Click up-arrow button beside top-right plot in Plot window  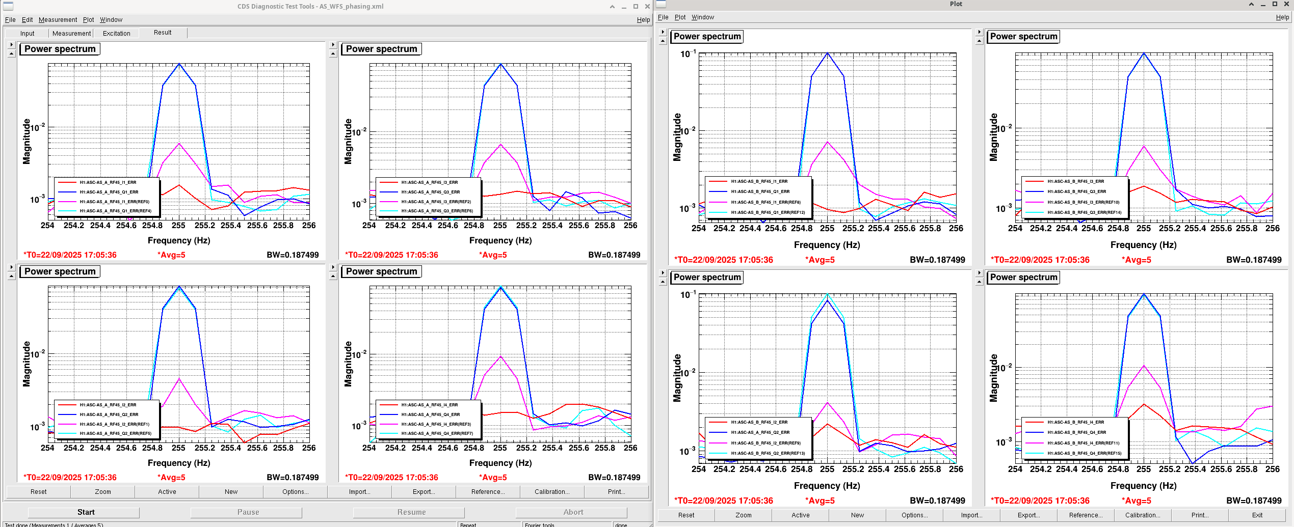(979, 41)
